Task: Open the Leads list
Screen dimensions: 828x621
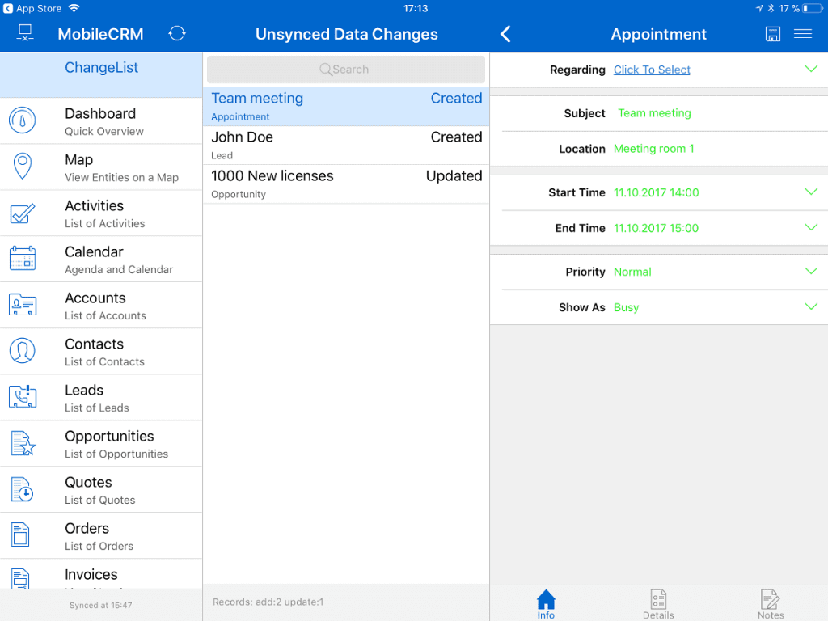Action: [101, 397]
